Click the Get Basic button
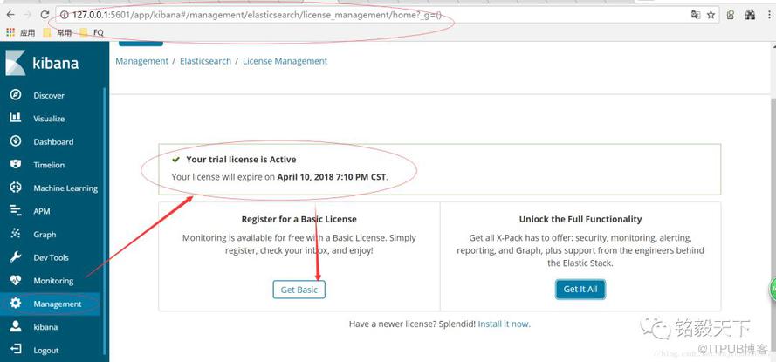The height and width of the screenshot is (362, 776). click(x=299, y=290)
